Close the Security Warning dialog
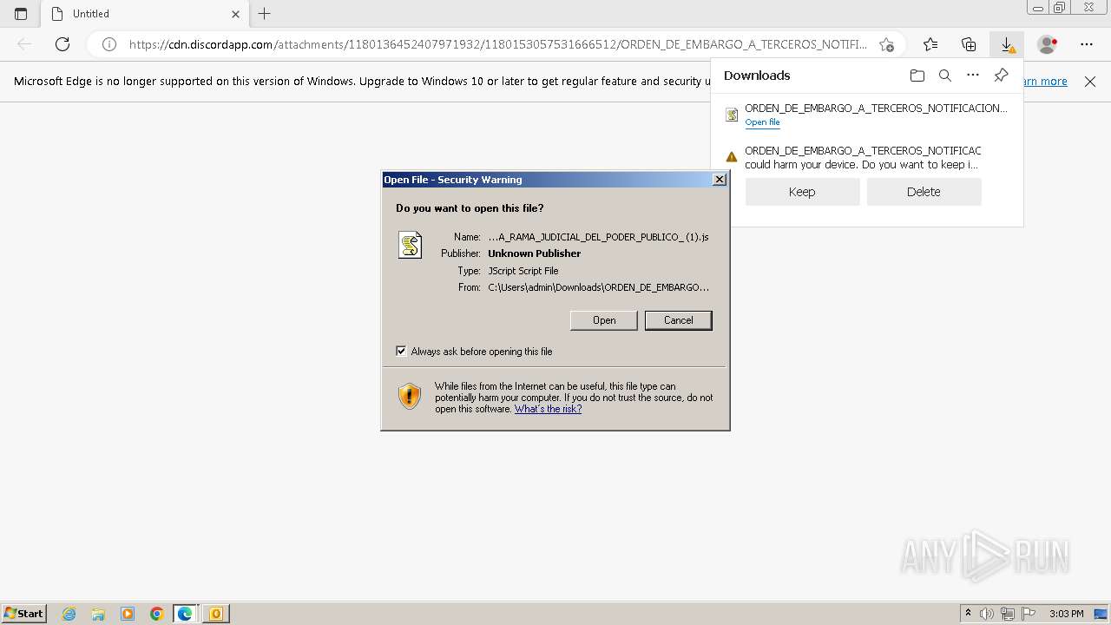This screenshot has height=625, width=1111. pyautogui.click(x=719, y=180)
